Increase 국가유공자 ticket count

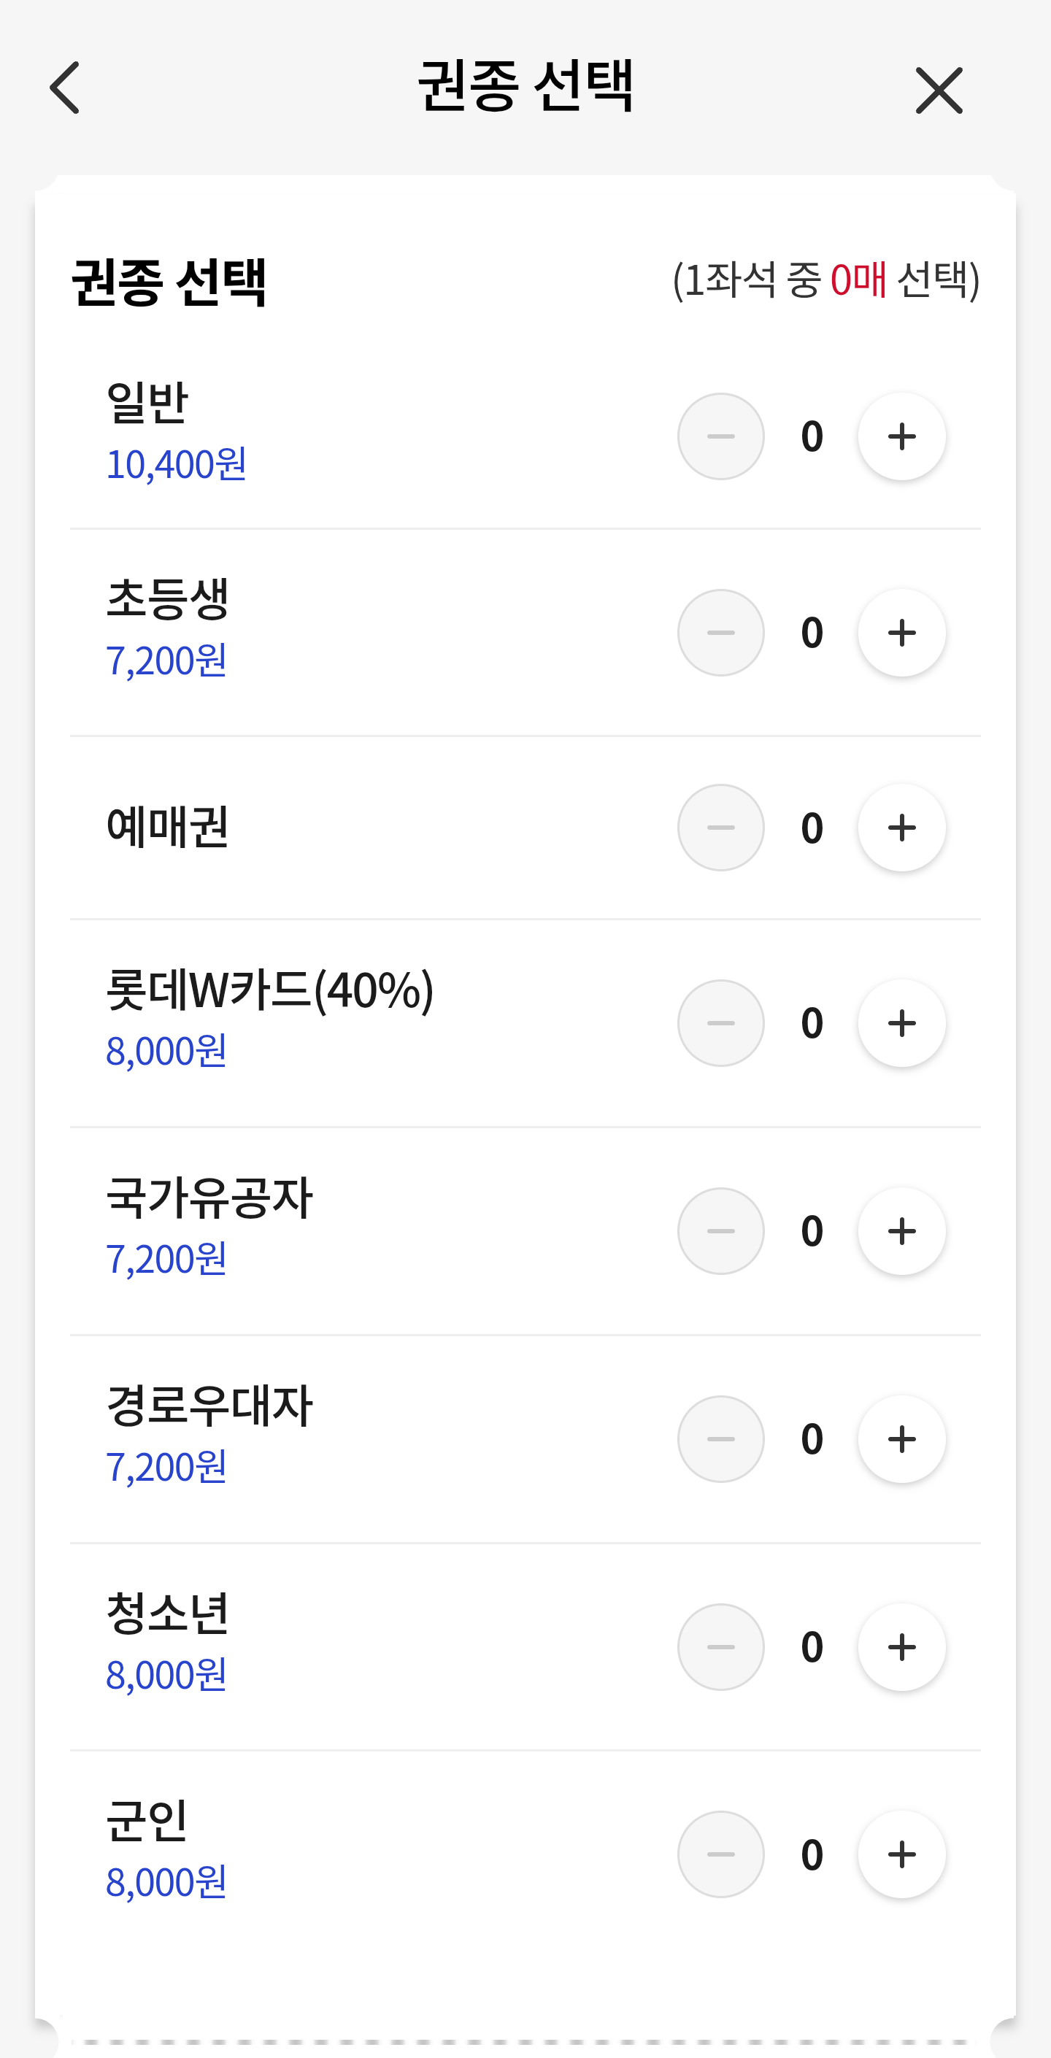(901, 1231)
